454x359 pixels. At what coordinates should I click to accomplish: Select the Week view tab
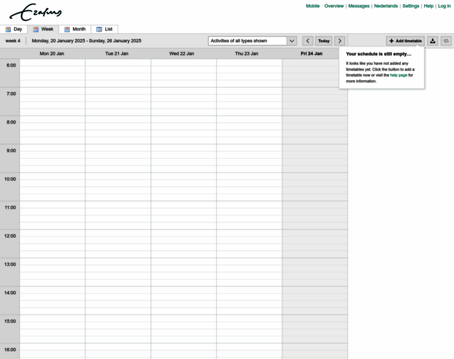tap(43, 29)
